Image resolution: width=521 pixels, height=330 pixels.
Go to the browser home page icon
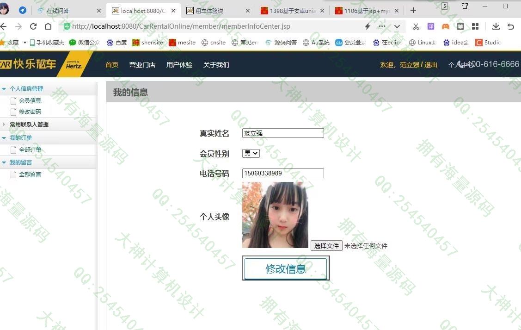[x=48, y=26]
